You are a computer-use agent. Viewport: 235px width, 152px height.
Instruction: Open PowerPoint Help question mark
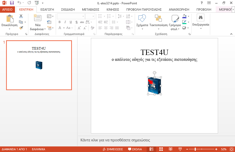point(202,3)
